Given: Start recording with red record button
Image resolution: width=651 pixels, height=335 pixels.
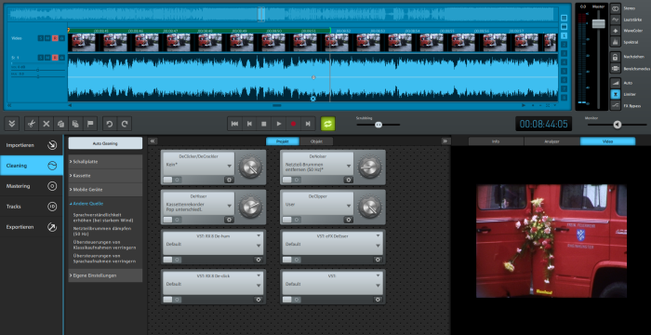Looking at the screenshot, I should (x=293, y=124).
